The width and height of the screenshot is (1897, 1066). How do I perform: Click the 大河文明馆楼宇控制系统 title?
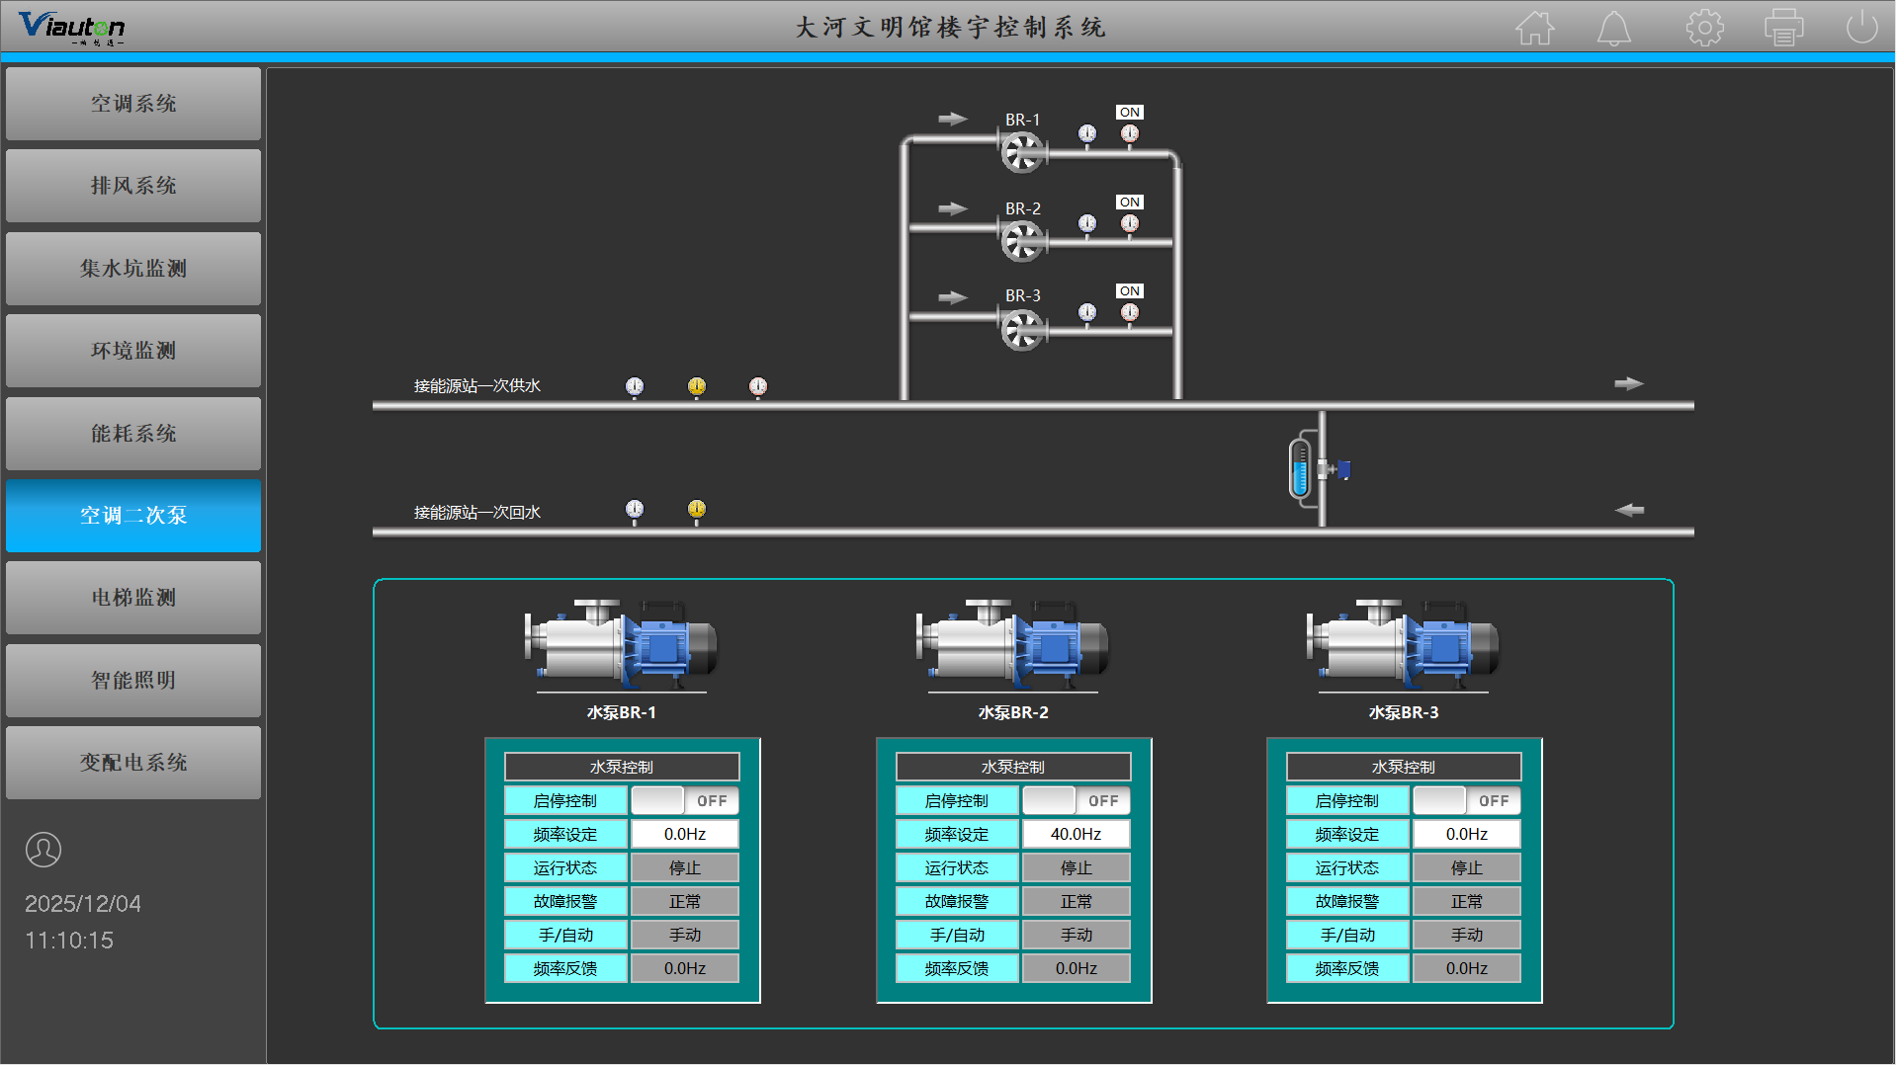[950, 28]
